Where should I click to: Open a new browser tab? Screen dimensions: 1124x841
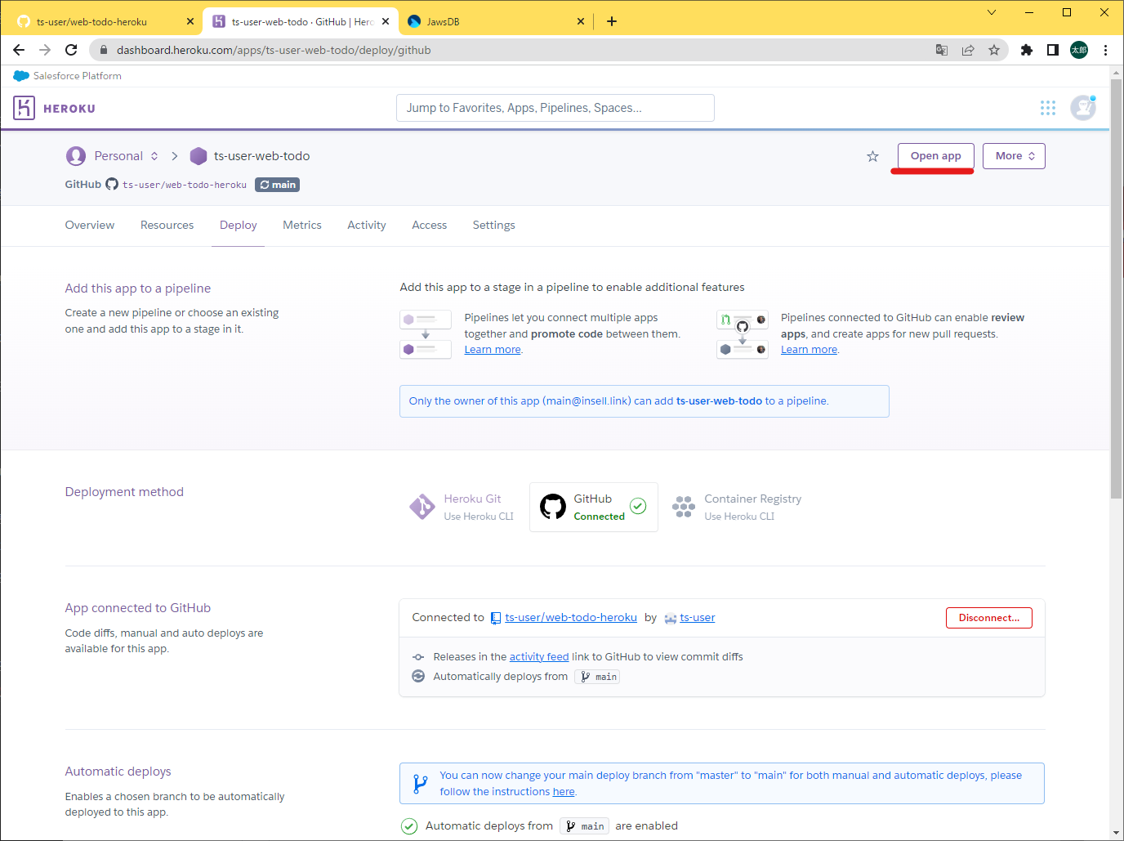pyautogui.click(x=612, y=21)
